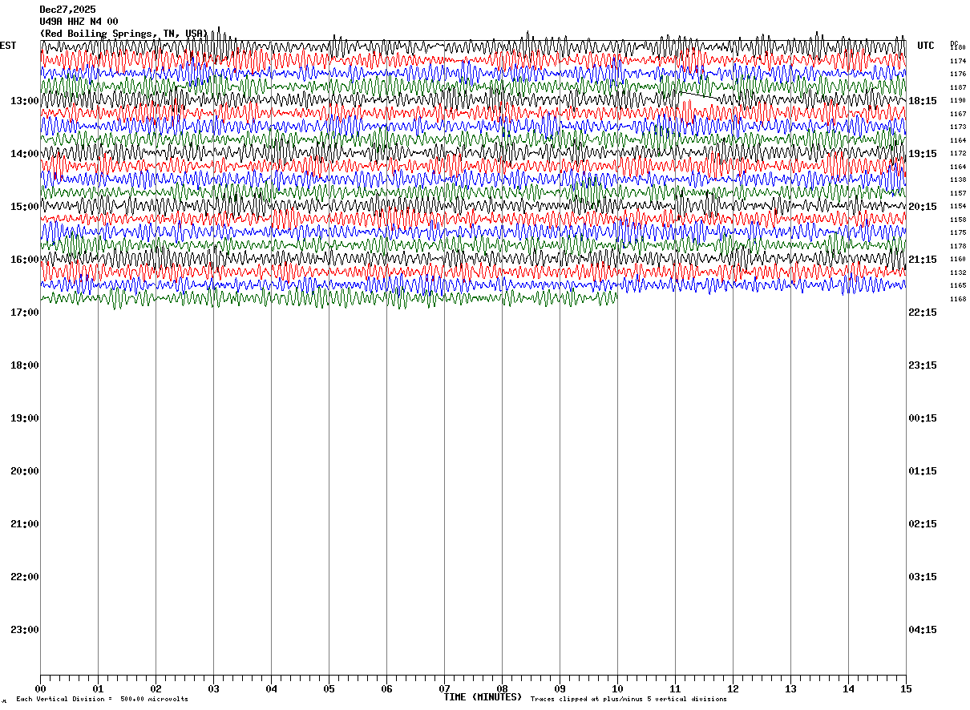This screenshot has width=970, height=710.
Task: Select the station code U49A HHZ N4 00
Action: 79,22
